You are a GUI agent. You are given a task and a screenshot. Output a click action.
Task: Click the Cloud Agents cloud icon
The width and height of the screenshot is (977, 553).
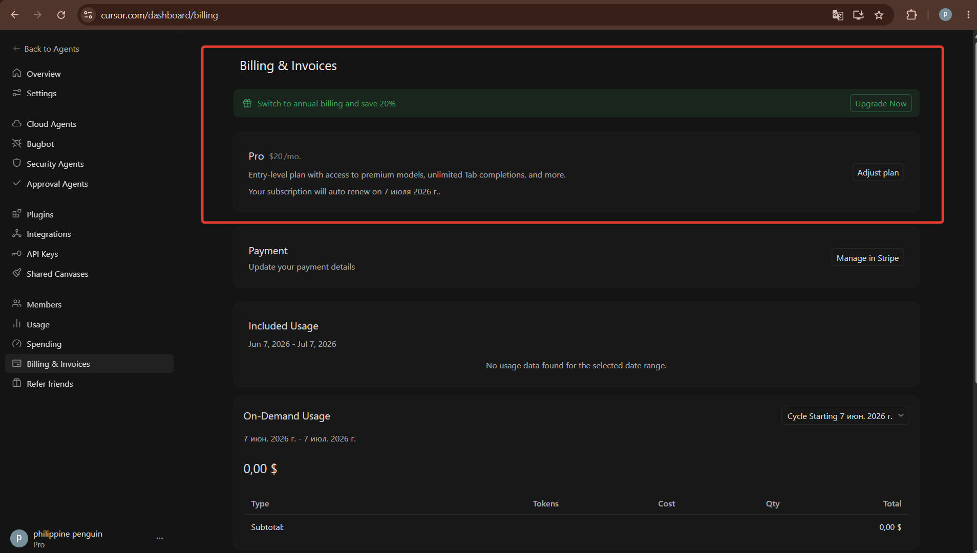17,123
